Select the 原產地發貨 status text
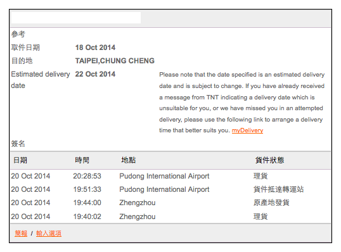 pyautogui.click(x=271, y=203)
